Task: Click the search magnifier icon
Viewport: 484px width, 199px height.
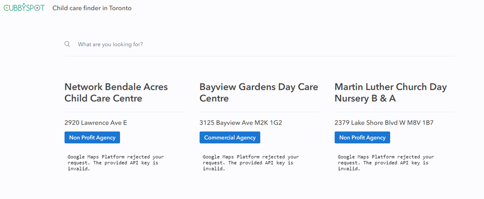Action: click(x=67, y=44)
